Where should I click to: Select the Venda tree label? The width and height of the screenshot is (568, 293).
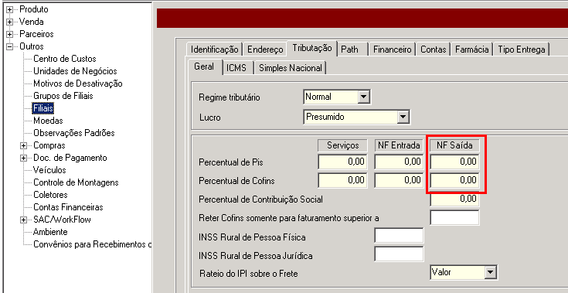coord(32,22)
